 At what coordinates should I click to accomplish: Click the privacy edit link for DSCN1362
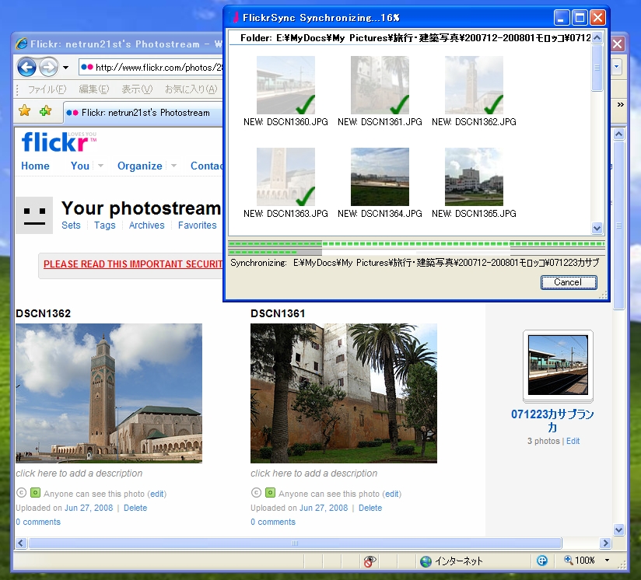[x=157, y=494]
